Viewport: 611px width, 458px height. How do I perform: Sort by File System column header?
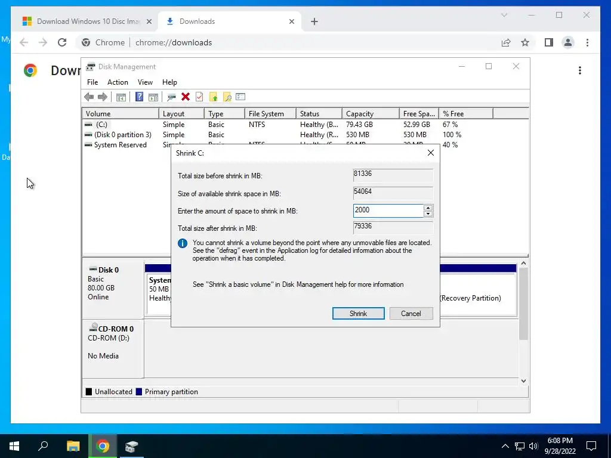point(270,114)
